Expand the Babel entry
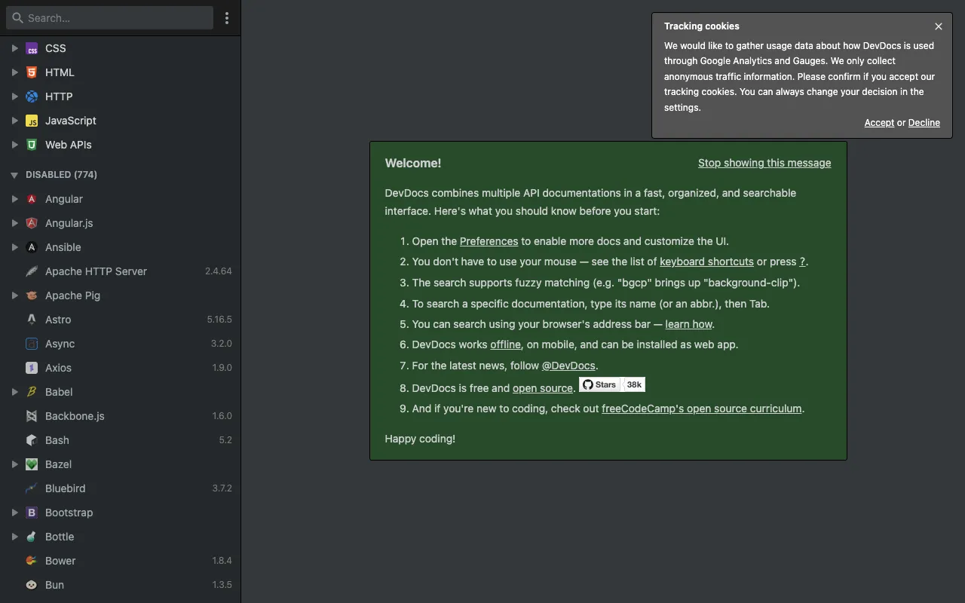Screen dimensions: 965x603 click(x=14, y=392)
